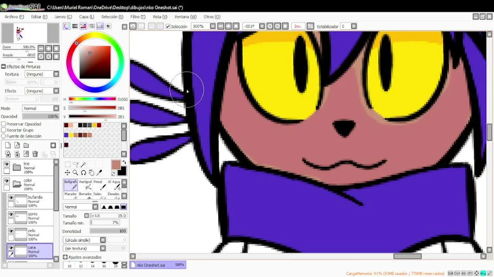Show the swatches palette panel icon

pyautogui.click(x=100, y=26)
